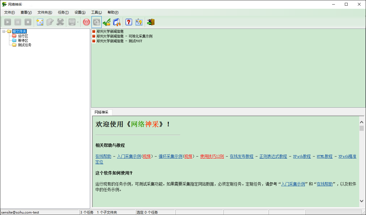366x215 pixels.
Task: Click the down arrow of the right scrollbar
Action: click(x=362, y=201)
